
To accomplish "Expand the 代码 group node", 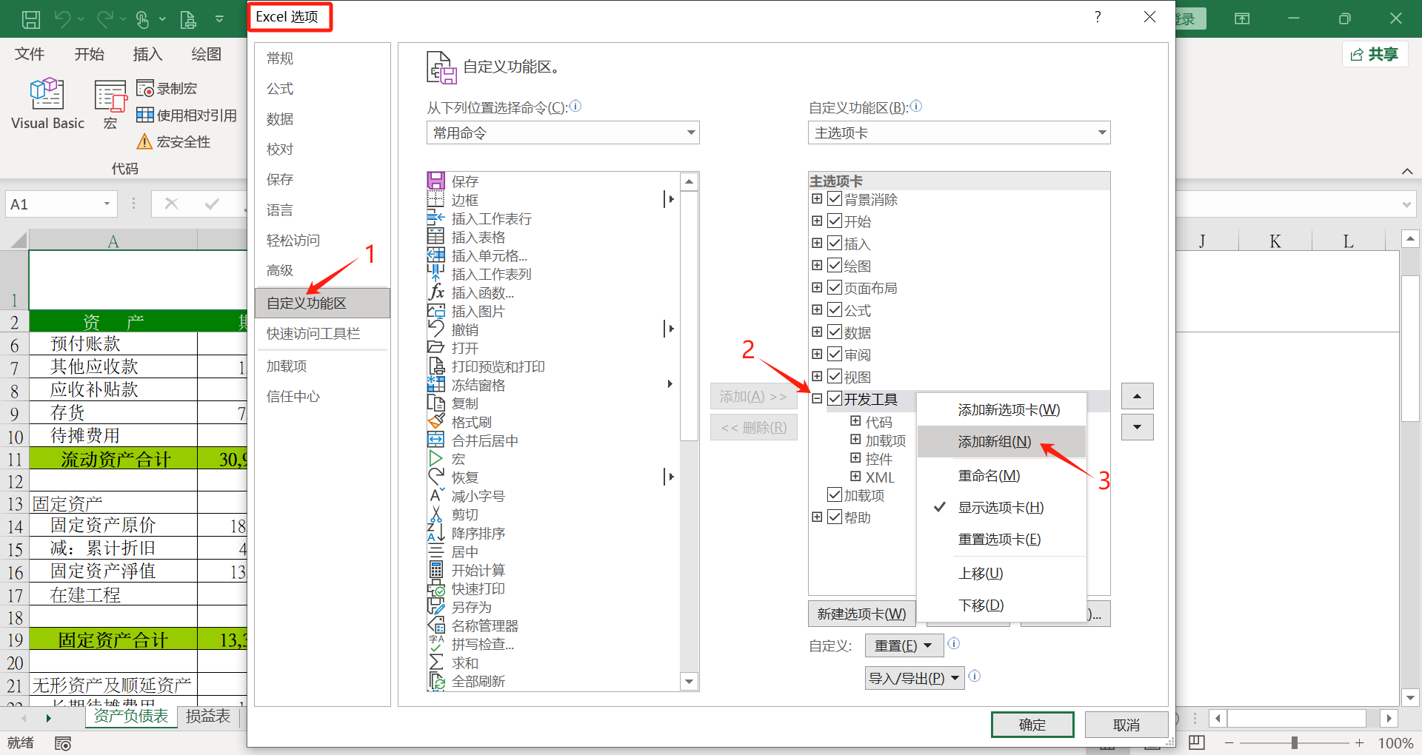I will [855, 421].
